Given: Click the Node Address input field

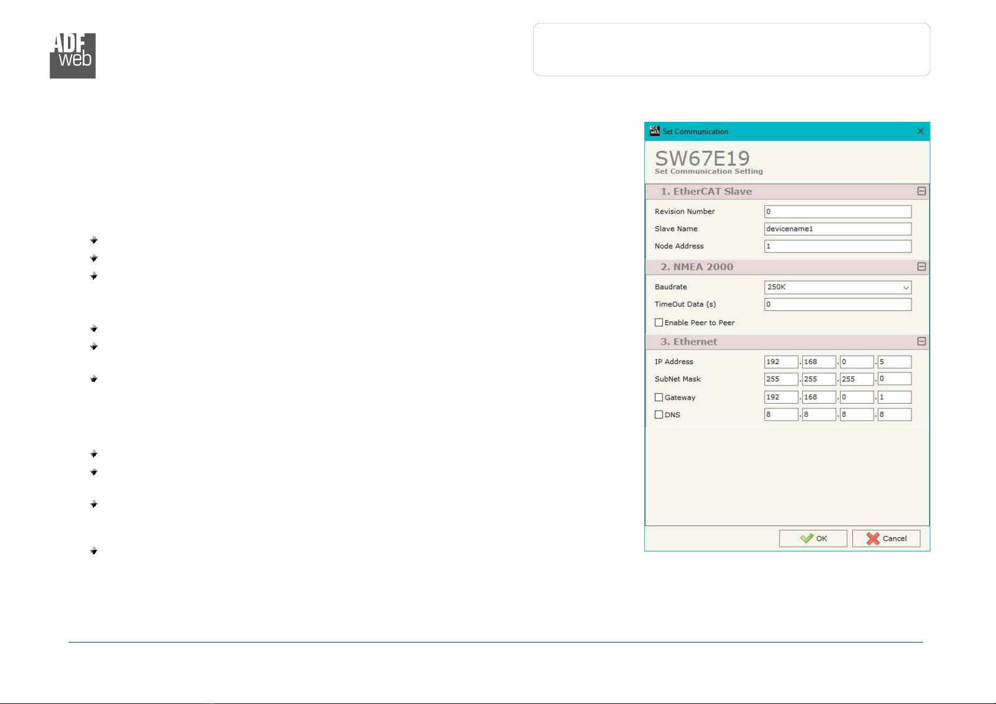Looking at the screenshot, I should click(x=838, y=246).
